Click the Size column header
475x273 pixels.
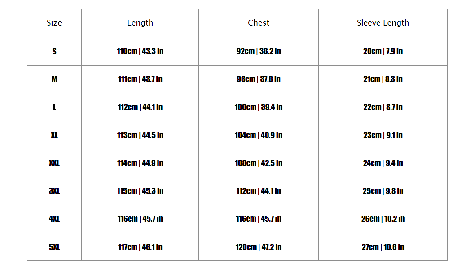(54, 23)
